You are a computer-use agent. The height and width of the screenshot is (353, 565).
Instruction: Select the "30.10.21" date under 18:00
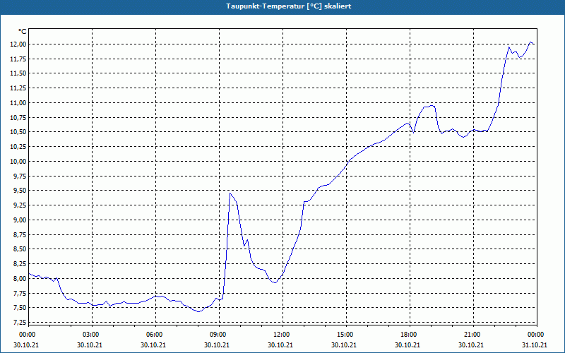(x=408, y=345)
